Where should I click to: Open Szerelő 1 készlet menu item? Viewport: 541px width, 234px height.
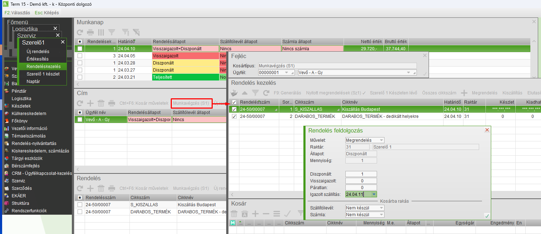point(43,74)
